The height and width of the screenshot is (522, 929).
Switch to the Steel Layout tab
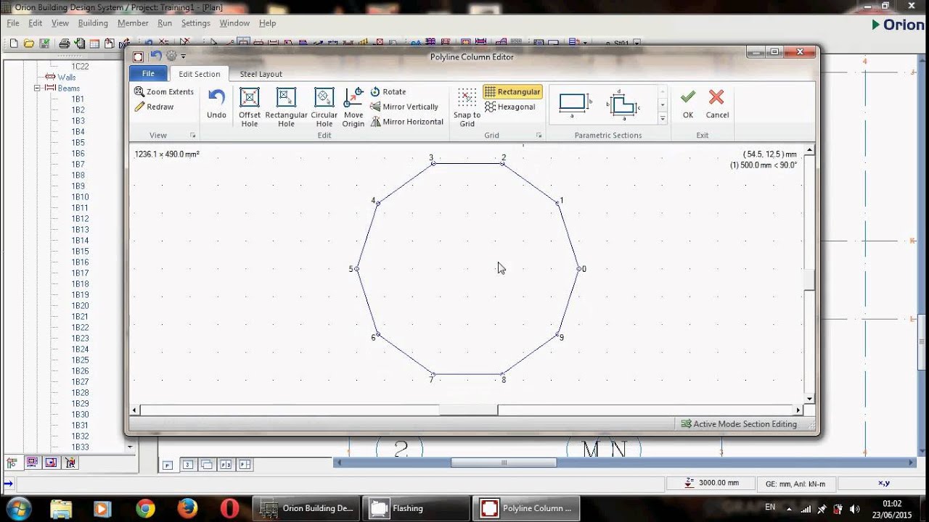(261, 74)
